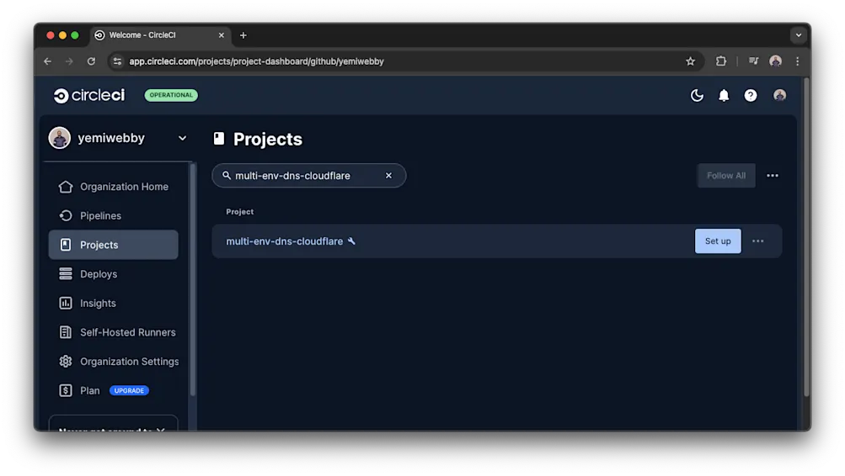The height and width of the screenshot is (476, 845).
Task: Open media control icon in Chrome toolbar
Action: [x=753, y=61]
